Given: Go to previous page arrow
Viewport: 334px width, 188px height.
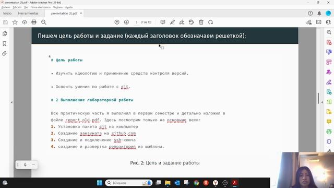Looking at the screenshot, I should (x=117, y=22).
